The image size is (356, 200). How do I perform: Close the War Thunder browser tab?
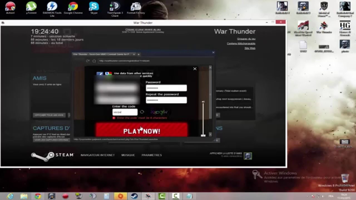[x=134, y=54]
